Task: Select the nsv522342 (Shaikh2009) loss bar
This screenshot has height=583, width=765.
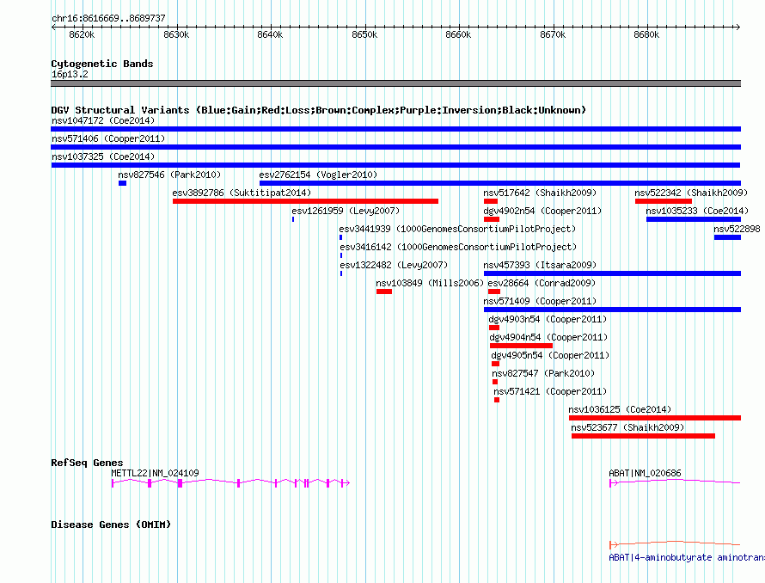Action: (664, 201)
